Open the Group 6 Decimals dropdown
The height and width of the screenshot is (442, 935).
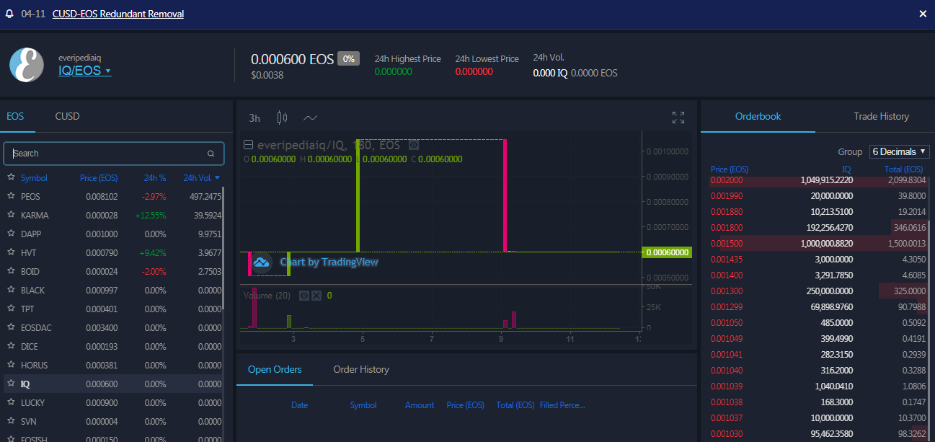click(900, 151)
